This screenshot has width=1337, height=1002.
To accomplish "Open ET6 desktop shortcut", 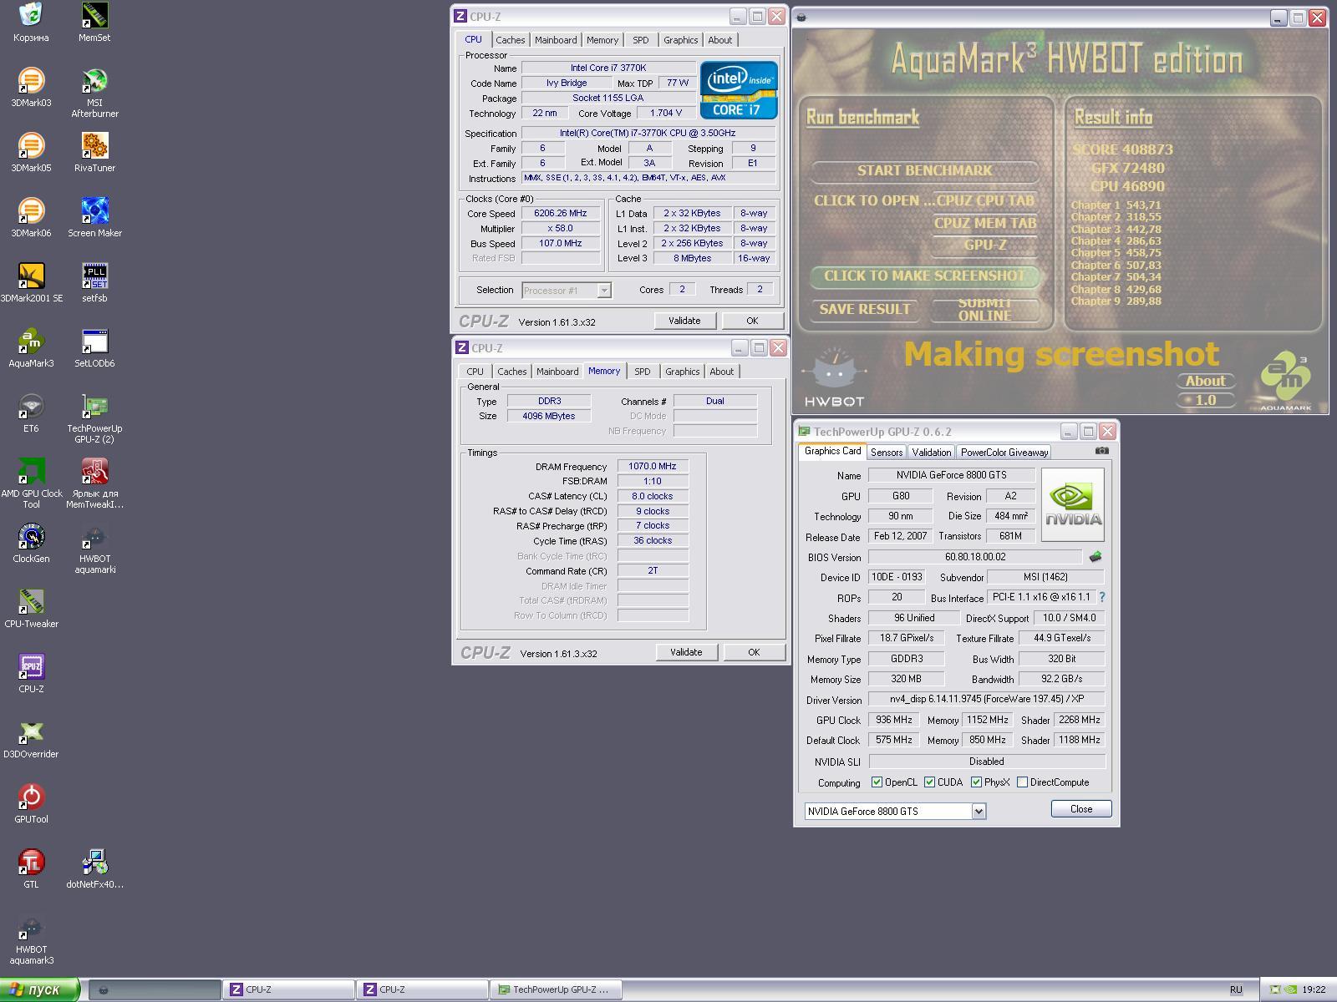I will click(x=31, y=413).
